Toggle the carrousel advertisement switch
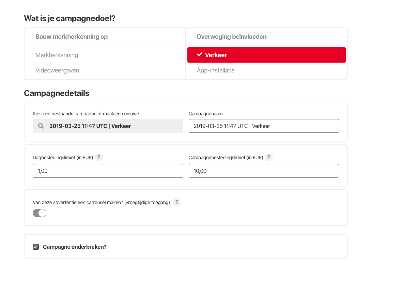Image resolution: width=417 pixels, height=294 pixels. (x=40, y=213)
